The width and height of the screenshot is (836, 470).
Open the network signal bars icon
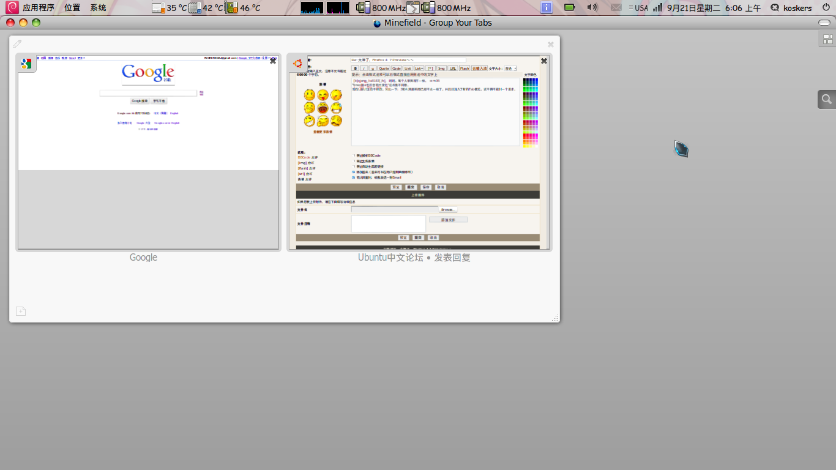pos(658,7)
